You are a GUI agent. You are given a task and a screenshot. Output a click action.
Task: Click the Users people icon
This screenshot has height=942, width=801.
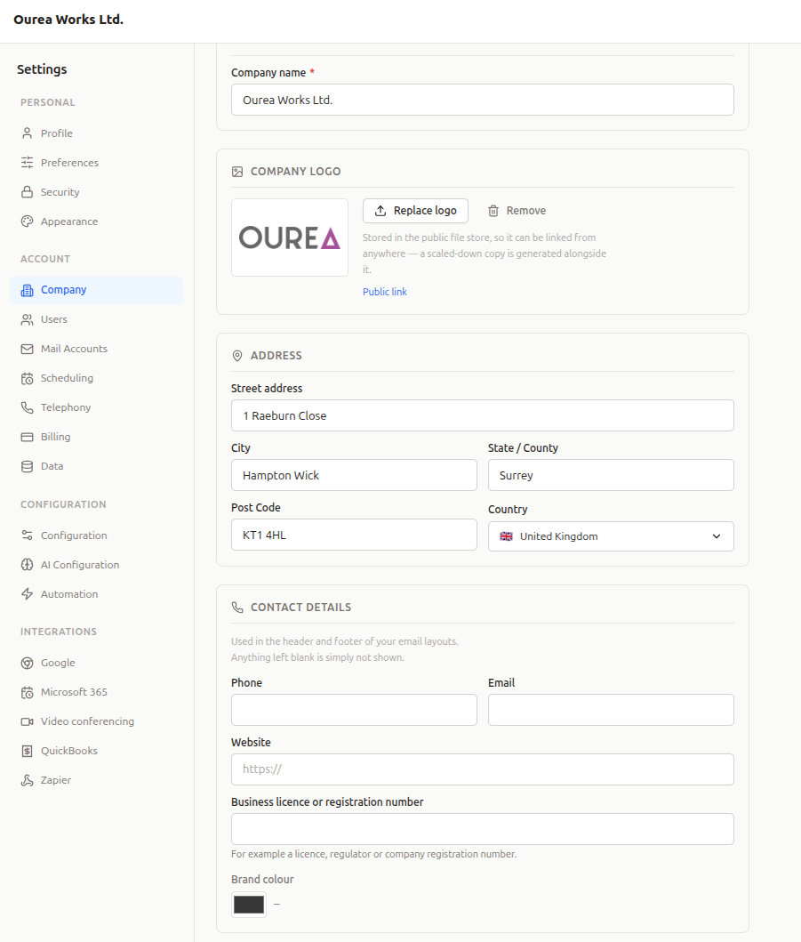pyautogui.click(x=27, y=319)
